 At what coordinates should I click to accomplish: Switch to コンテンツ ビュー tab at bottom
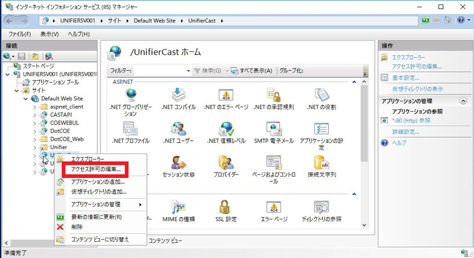coord(165,241)
